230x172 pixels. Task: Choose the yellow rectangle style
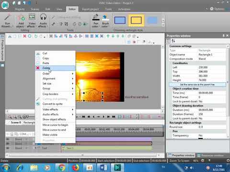136,21
